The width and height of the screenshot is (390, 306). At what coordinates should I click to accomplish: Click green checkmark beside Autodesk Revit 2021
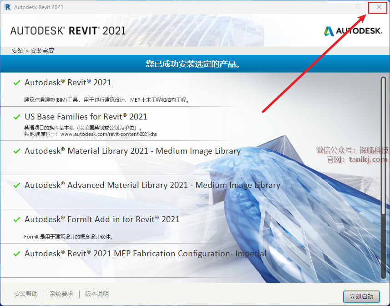(x=17, y=83)
